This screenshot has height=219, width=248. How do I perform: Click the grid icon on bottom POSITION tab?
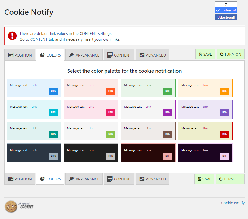11,179
